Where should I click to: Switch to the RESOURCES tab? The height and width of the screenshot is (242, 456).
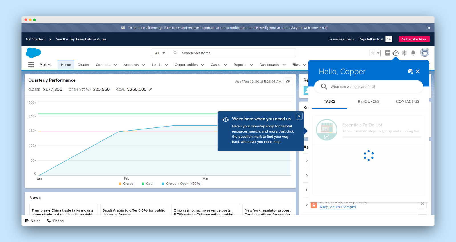tap(369, 101)
